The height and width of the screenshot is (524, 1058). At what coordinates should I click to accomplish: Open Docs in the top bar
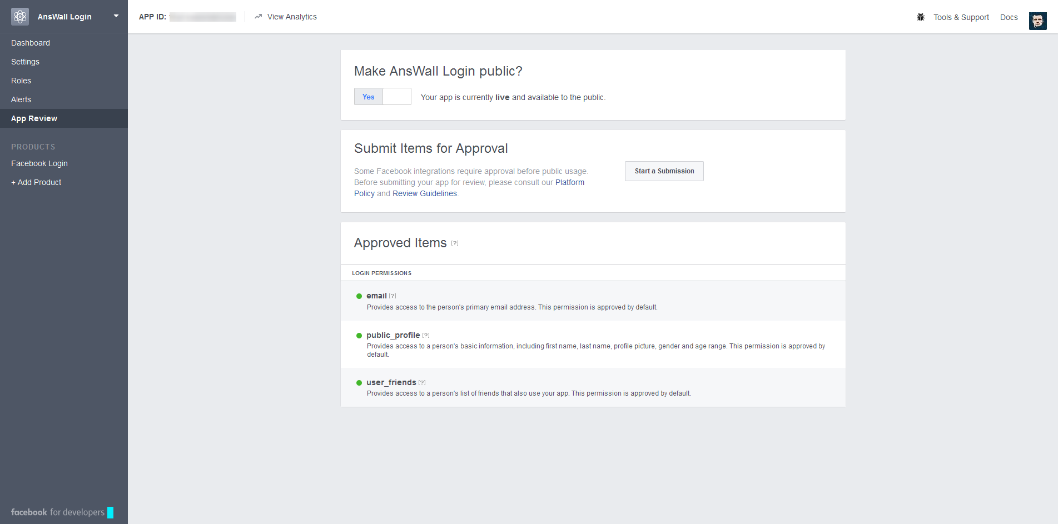[1009, 17]
